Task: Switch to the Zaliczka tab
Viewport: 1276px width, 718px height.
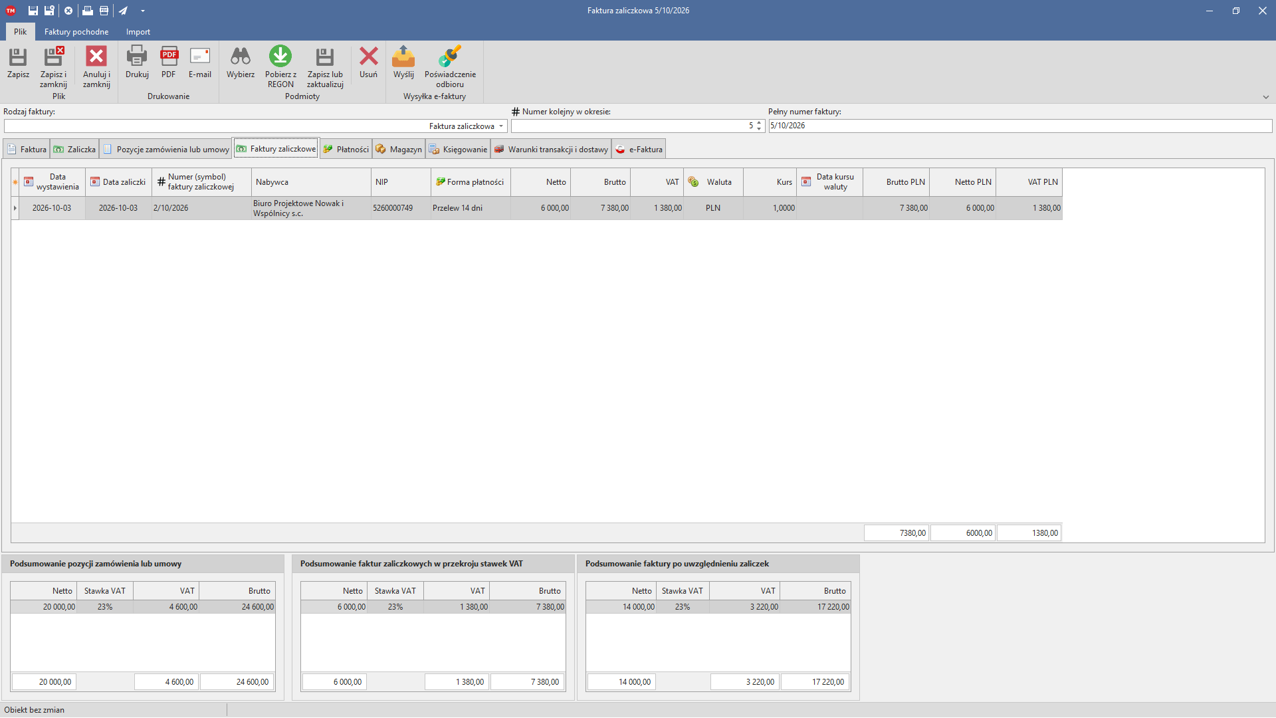Action: pyautogui.click(x=74, y=149)
